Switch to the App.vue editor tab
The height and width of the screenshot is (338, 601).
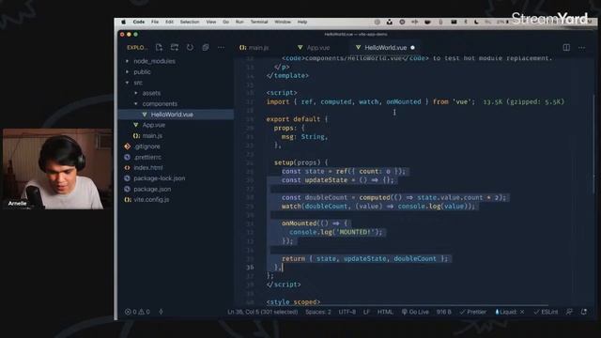point(315,48)
